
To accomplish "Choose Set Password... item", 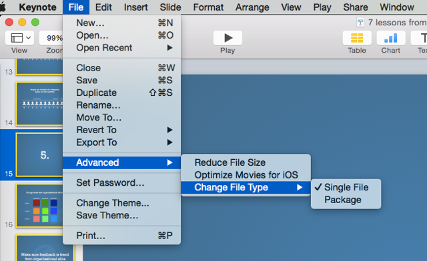I will coord(121,182).
